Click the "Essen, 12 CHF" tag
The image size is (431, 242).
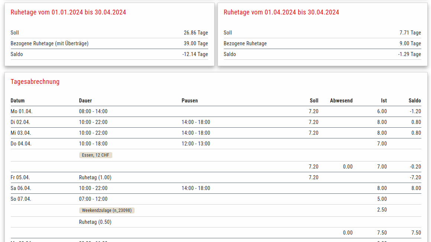click(x=96, y=155)
